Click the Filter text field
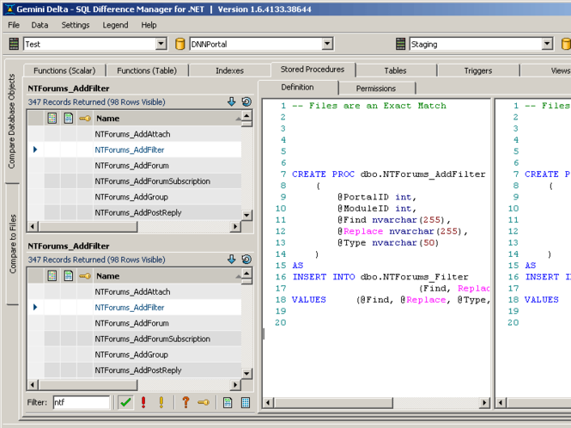The height and width of the screenshot is (428, 571). (82, 402)
